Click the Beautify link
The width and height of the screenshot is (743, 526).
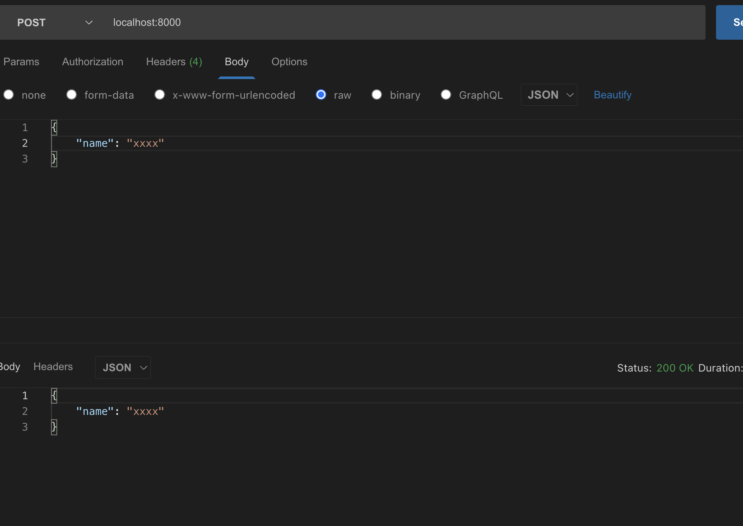612,95
